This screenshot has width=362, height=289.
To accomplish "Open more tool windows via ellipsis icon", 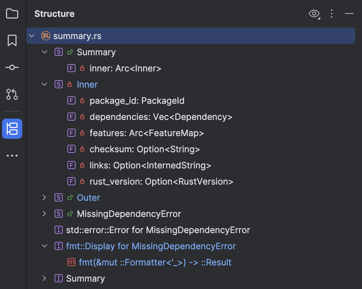I will click(x=12, y=155).
